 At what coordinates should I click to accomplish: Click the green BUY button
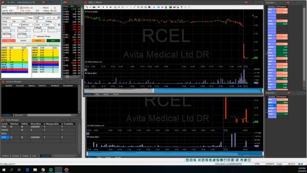pos(53,40)
